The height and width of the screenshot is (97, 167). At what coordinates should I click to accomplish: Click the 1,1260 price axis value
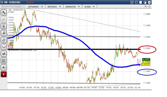pyautogui.click(x=147, y=14)
